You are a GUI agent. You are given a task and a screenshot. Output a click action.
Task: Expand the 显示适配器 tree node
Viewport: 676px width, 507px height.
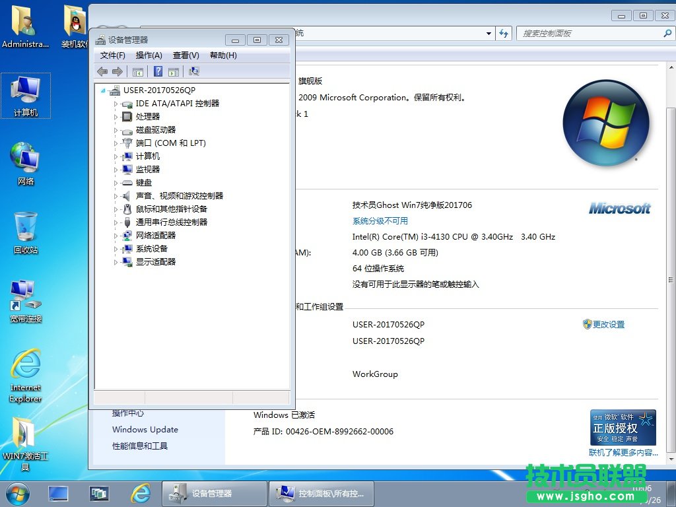[116, 261]
